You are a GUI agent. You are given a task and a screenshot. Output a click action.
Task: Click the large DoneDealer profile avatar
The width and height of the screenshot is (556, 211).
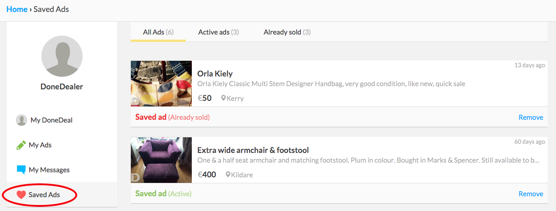point(62,56)
